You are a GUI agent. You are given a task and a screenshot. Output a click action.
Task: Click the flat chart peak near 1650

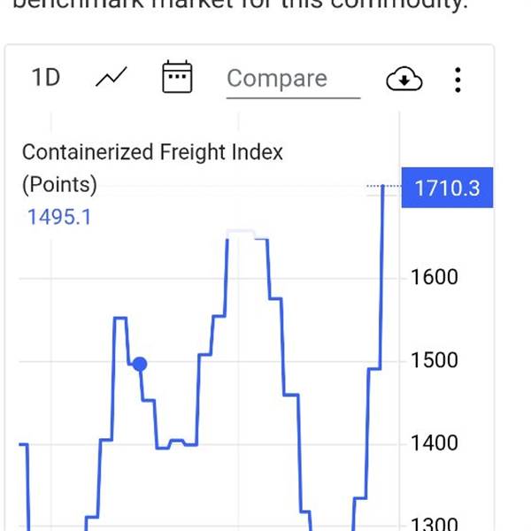(x=241, y=233)
